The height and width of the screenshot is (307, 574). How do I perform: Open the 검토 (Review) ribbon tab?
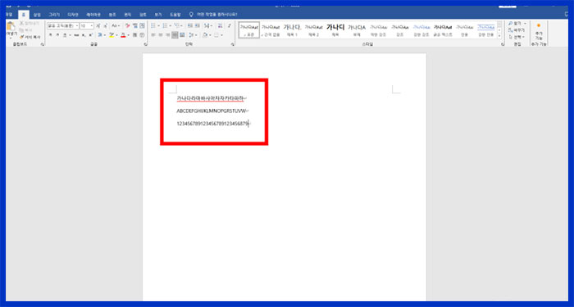[x=143, y=15]
